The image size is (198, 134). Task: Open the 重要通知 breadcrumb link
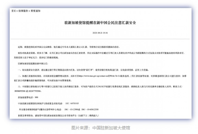tap(35, 11)
